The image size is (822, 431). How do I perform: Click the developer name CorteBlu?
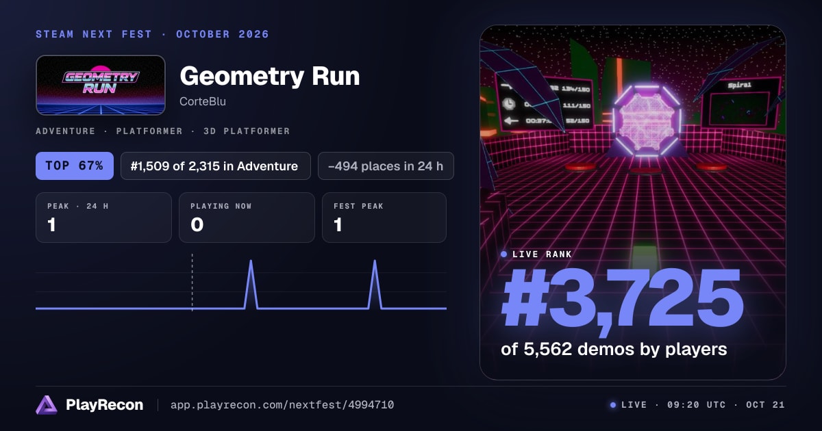click(x=203, y=102)
